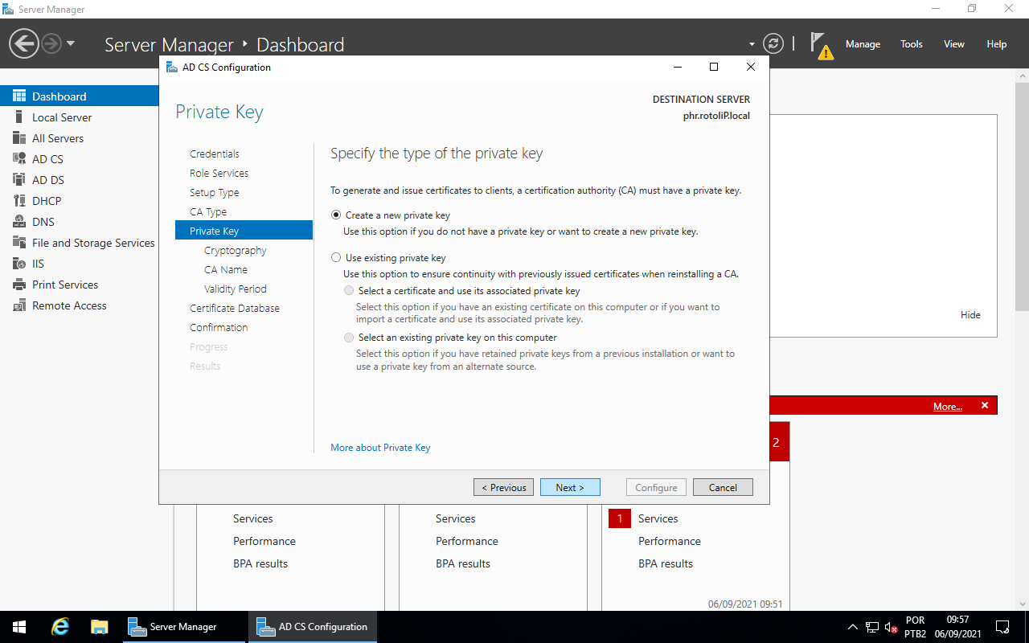Launch Microsoft Edge from the taskbar
This screenshot has height=643, width=1029.
59,625
